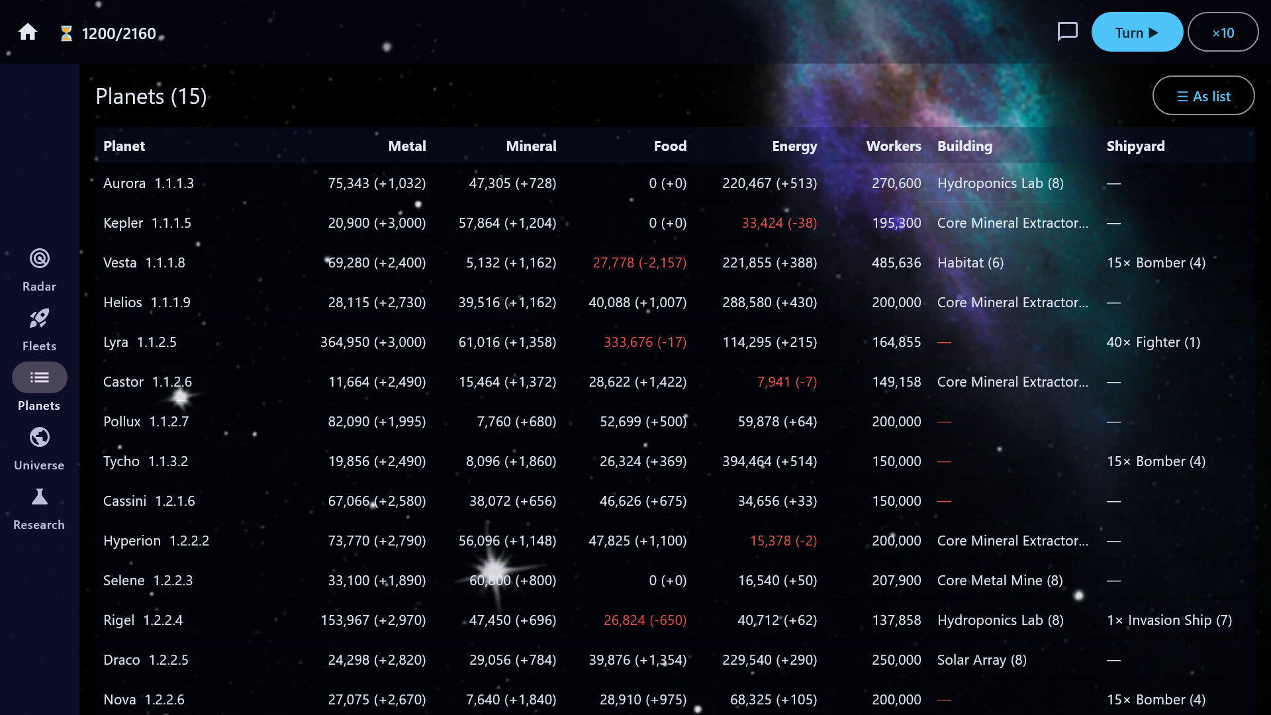Screen dimensions: 1271x715
Task: Click the hourglass turn counter icon
Action: click(x=66, y=33)
